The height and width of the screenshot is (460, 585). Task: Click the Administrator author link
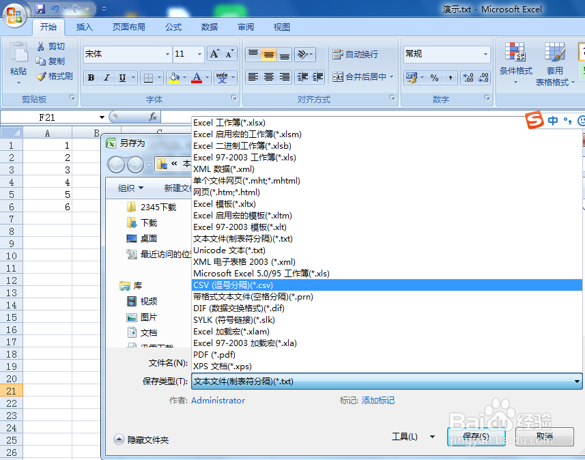218,401
